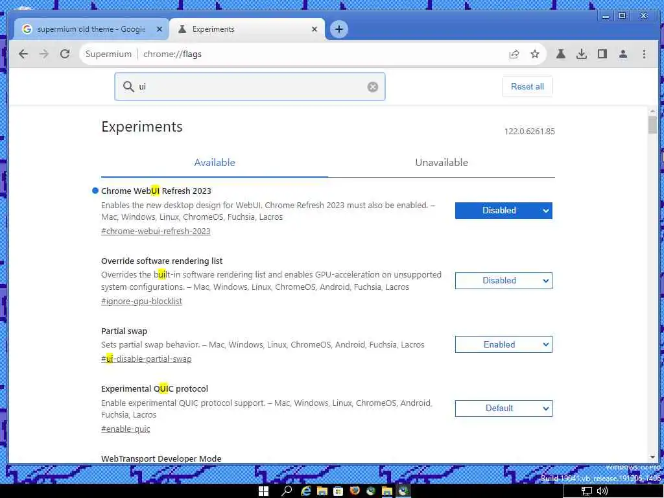Go forward using the forward arrow

pyautogui.click(x=44, y=54)
